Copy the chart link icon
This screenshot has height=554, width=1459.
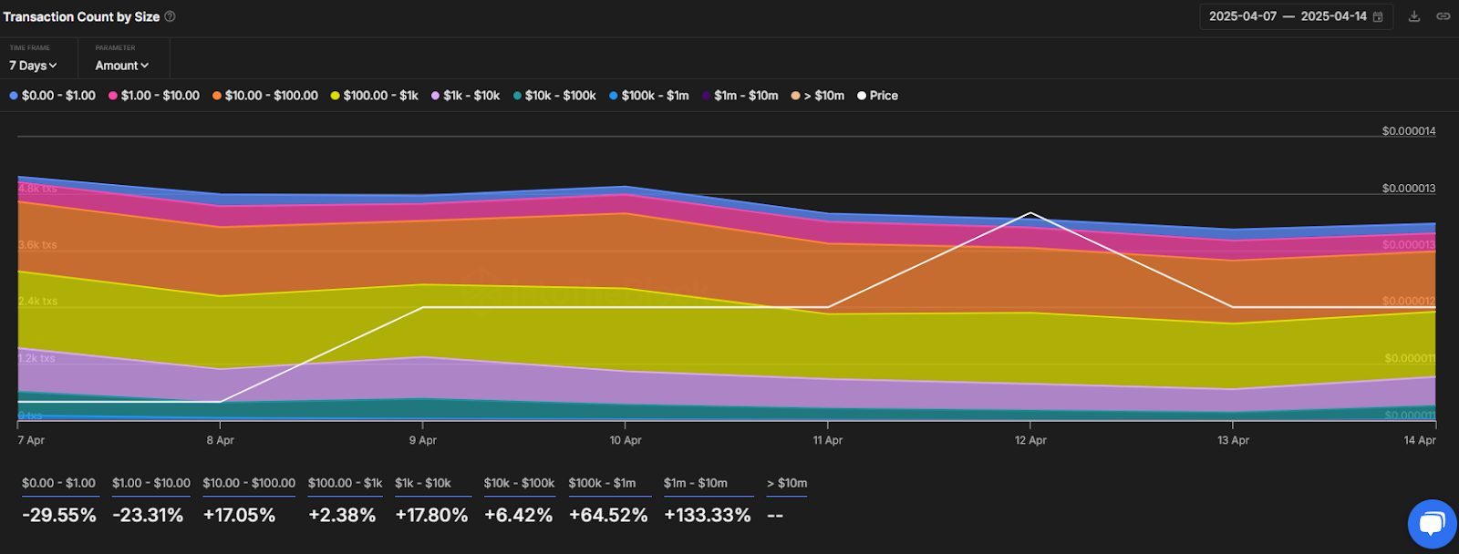[x=1443, y=16]
